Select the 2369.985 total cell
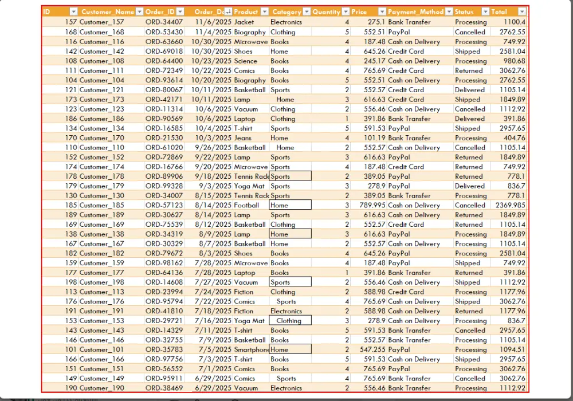The image size is (573, 401). [x=509, y=205]
